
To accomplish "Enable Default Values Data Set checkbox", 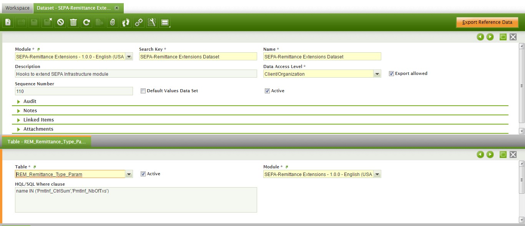I will pos(143,91).
